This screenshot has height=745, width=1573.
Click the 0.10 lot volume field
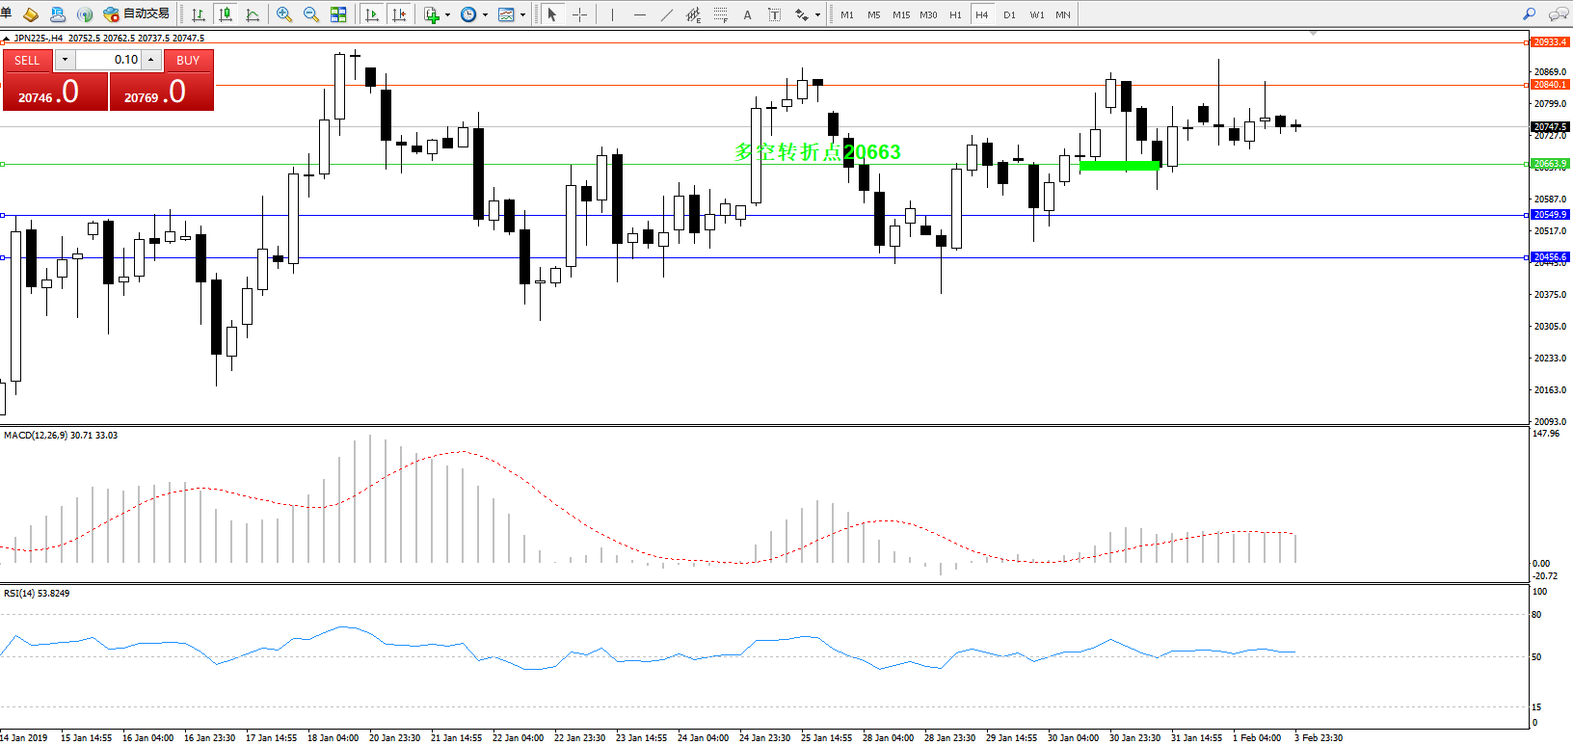[109, 60]
